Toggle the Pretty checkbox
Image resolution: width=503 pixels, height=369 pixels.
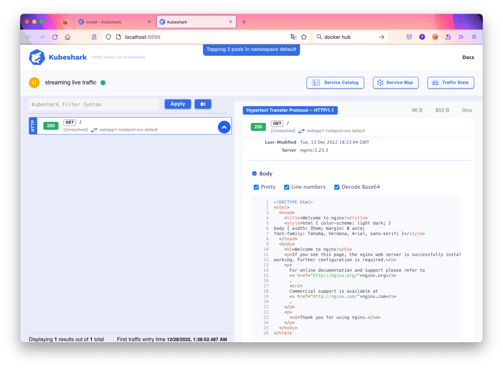[x=256, y=187]
